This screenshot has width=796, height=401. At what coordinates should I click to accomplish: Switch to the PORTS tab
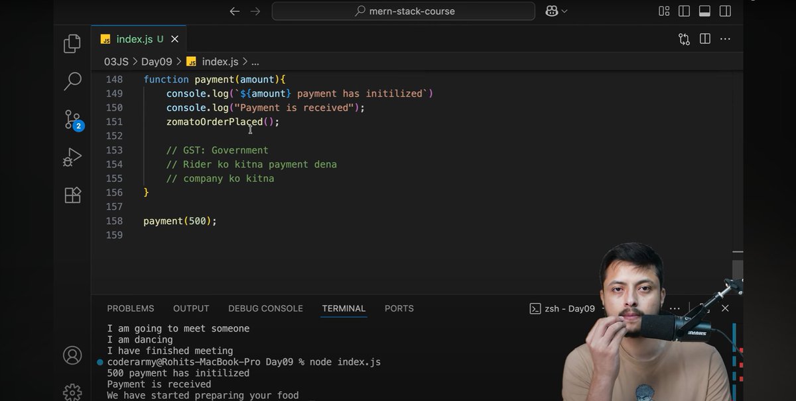point(399,308)
